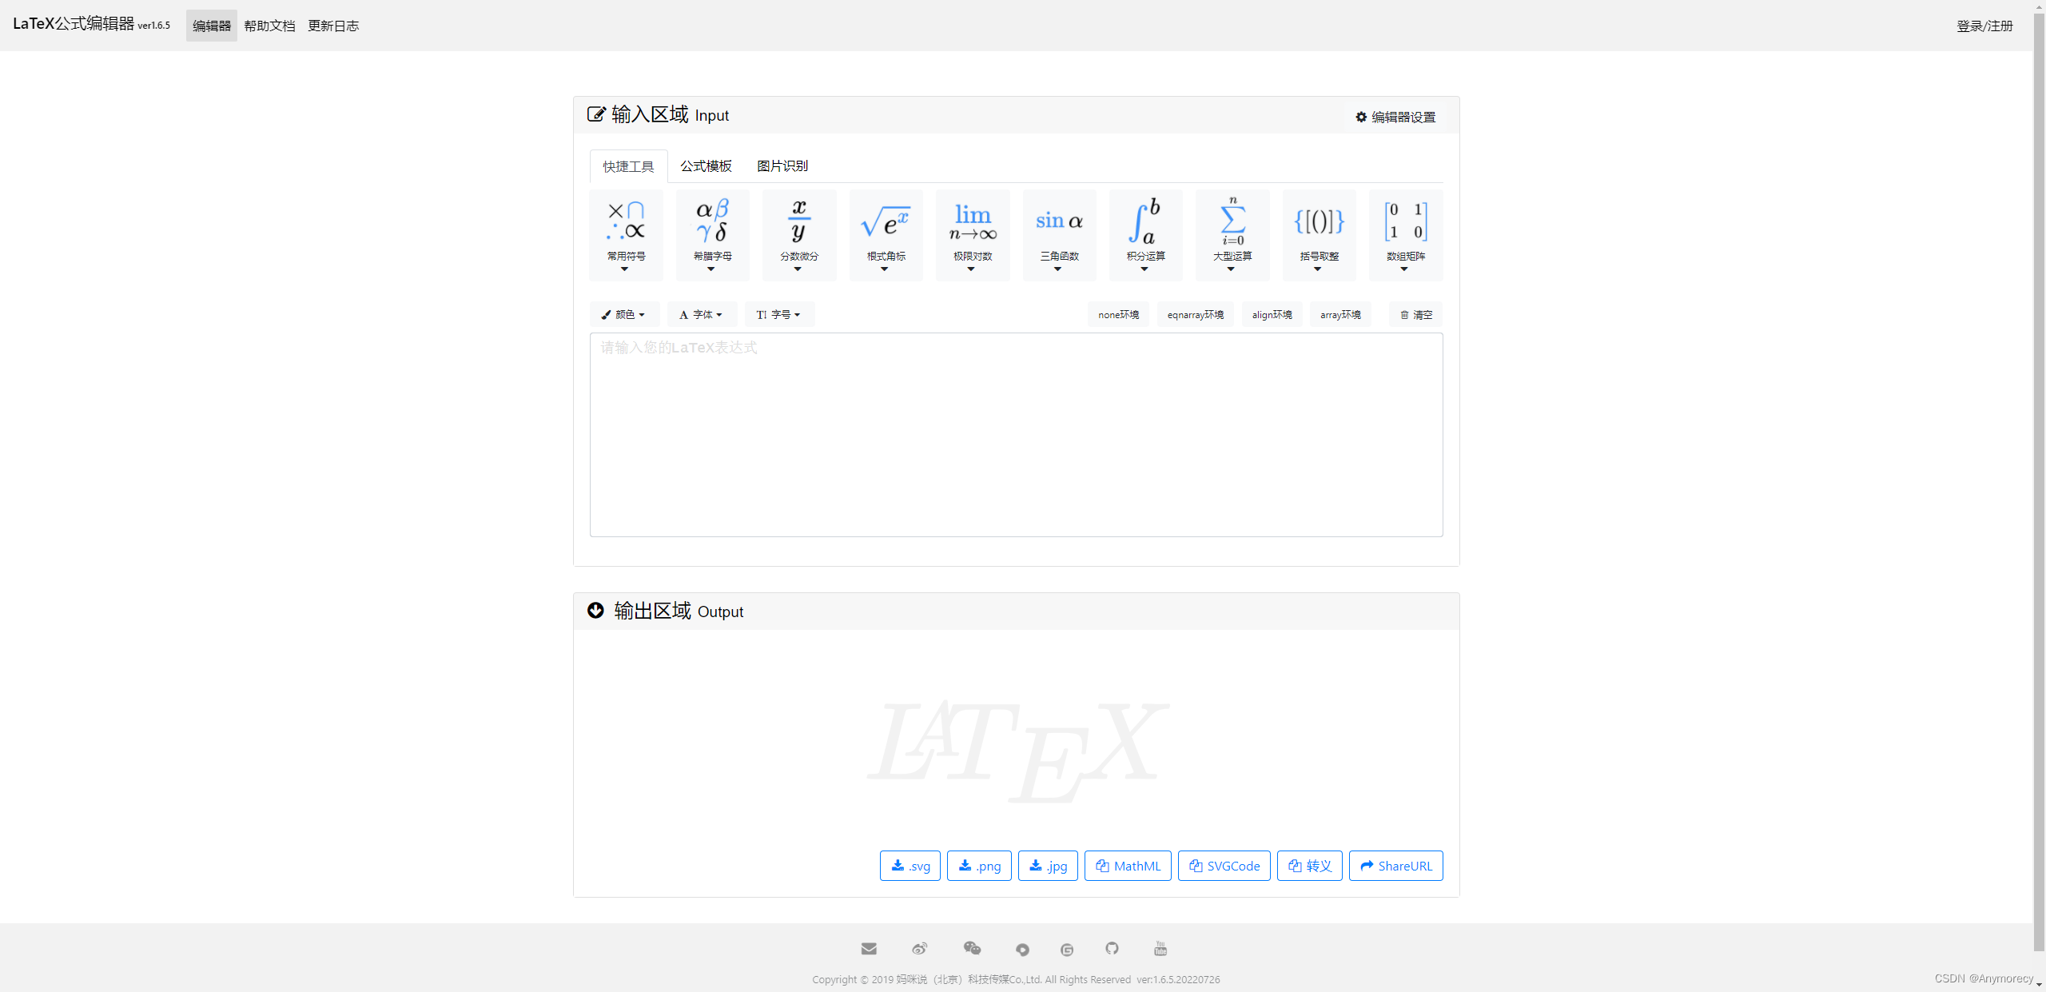The image size is (2046, 992).
Task: Click the Gitee G icon in footer
Action: tap(1066, 950)
